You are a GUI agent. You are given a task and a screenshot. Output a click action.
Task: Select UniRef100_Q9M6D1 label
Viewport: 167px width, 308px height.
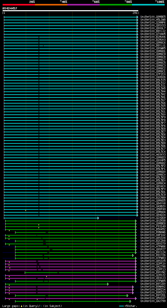coord(153,51)
